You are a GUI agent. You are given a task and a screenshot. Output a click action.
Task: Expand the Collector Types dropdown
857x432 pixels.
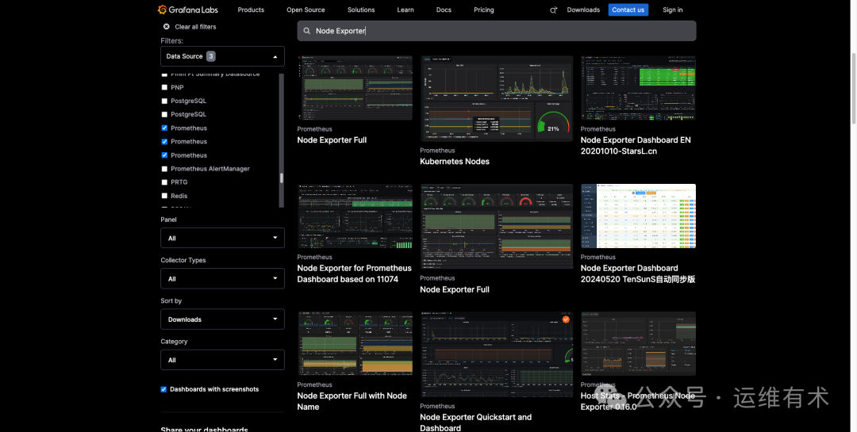[x=222, y=278]
